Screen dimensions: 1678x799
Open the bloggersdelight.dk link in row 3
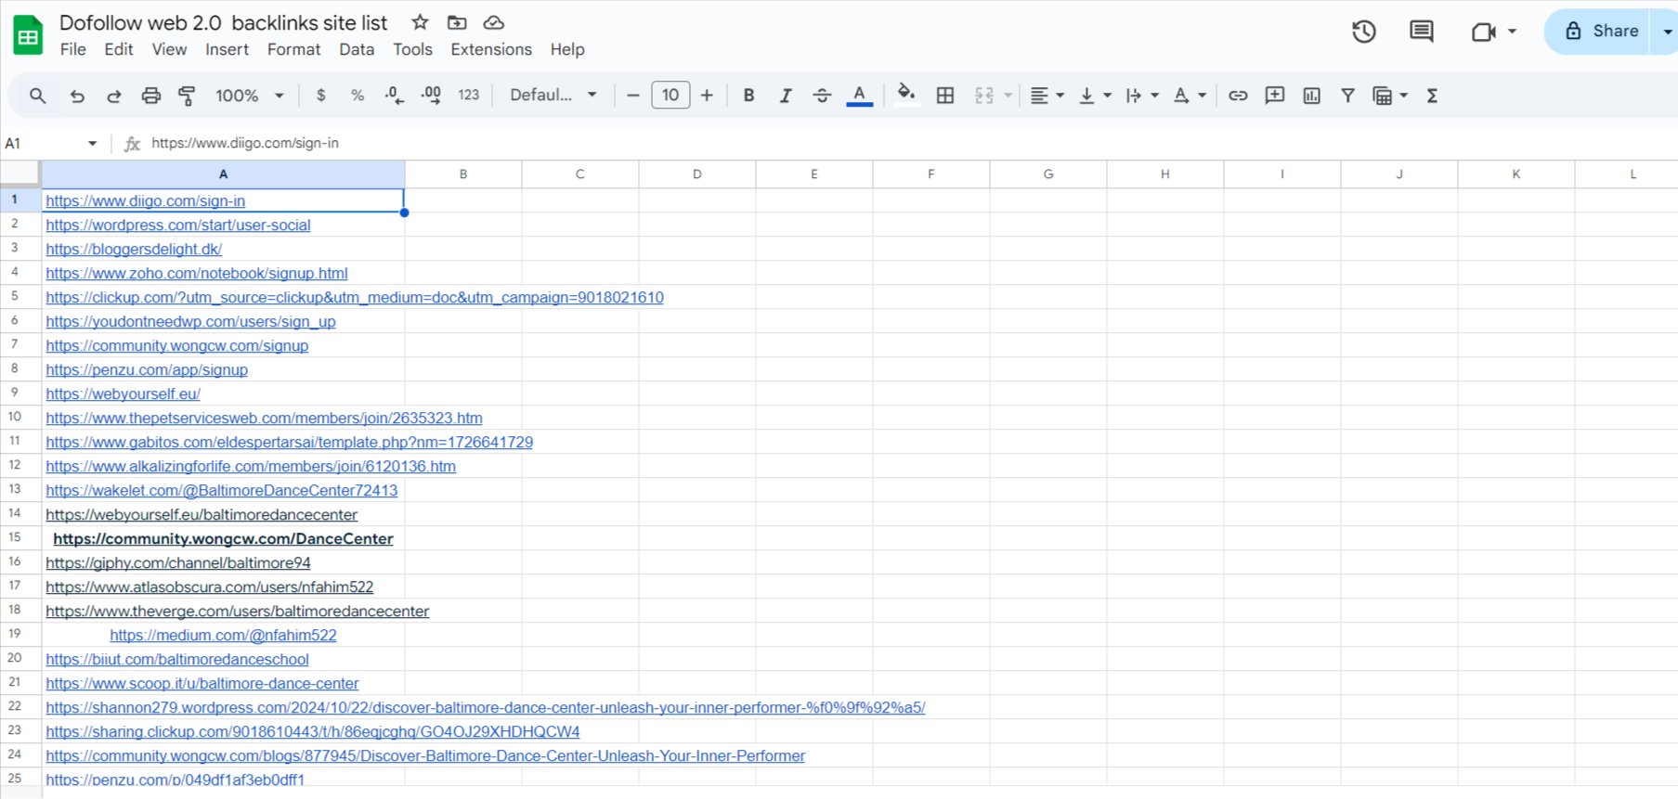point(134,249)
